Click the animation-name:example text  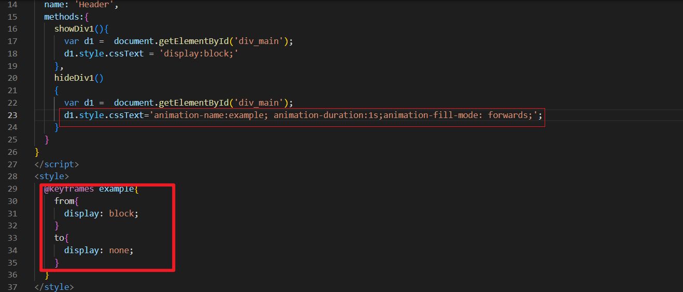[211, 115]
